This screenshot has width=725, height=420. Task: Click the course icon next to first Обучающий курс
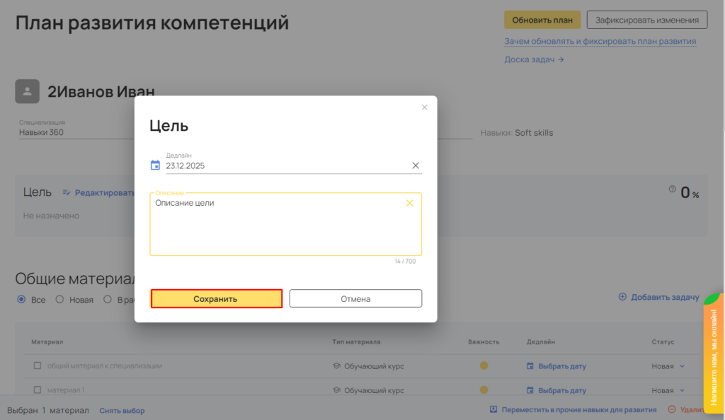pos(337,366)
